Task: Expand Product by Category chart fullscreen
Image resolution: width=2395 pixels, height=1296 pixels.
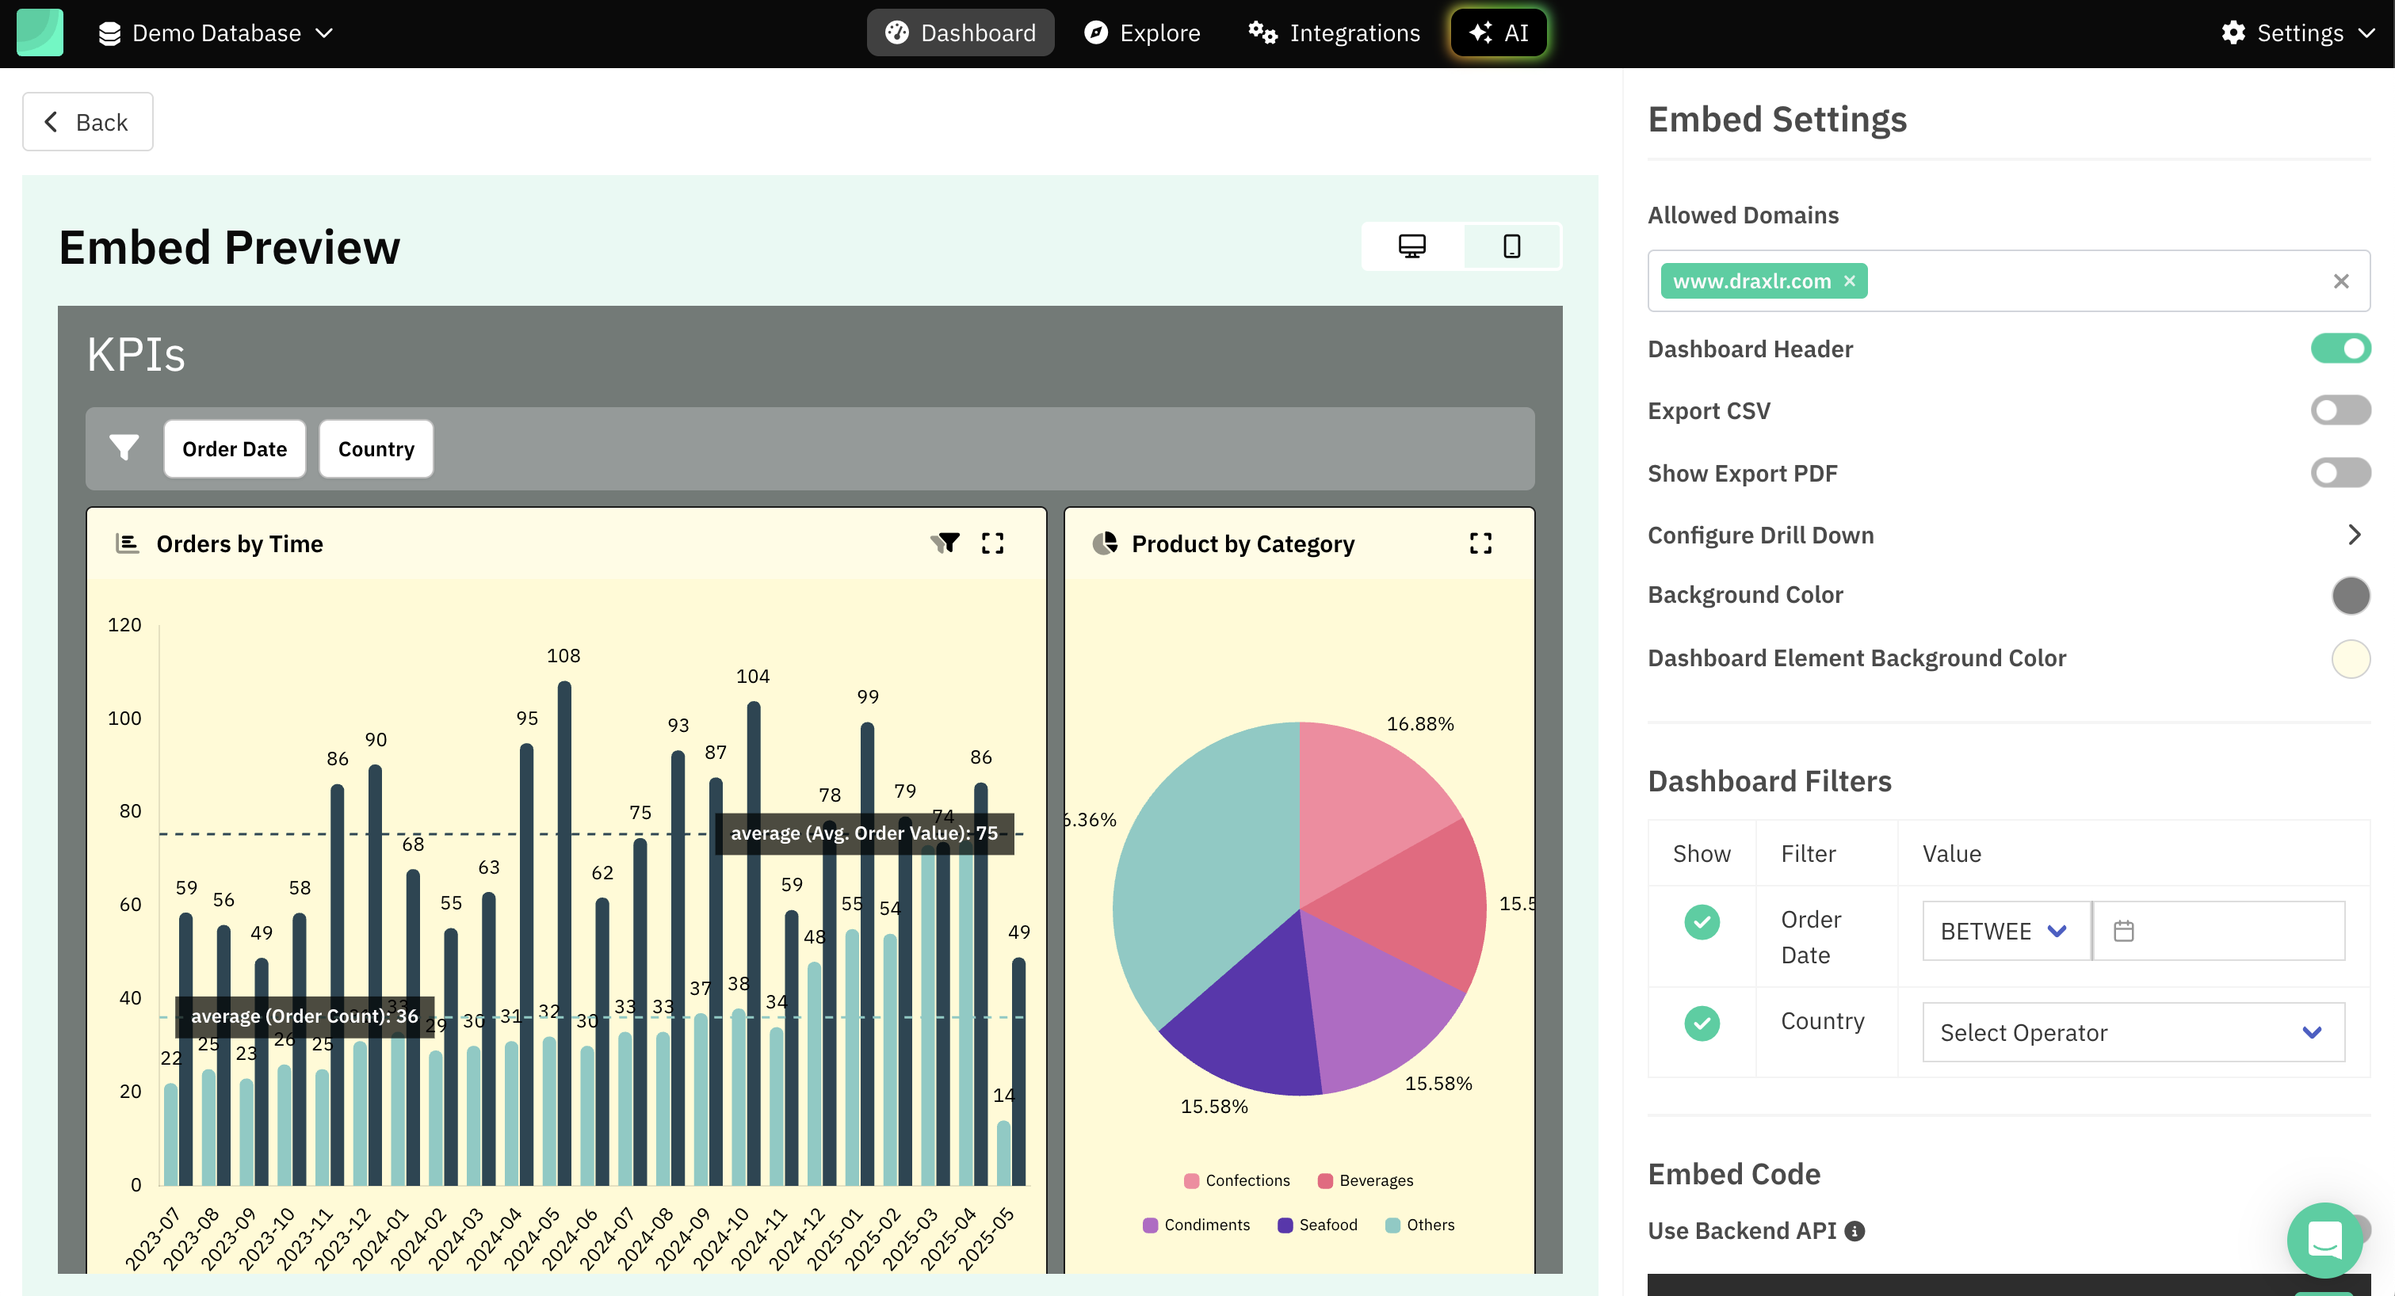Action: click(x=1480, y=543)
